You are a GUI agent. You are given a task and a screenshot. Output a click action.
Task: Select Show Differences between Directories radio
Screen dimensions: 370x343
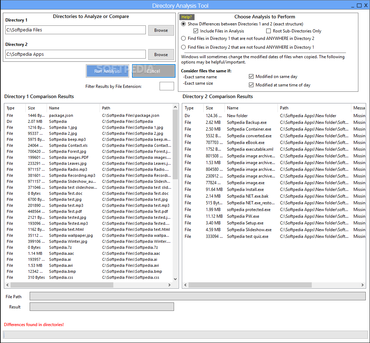coord(183,24)
